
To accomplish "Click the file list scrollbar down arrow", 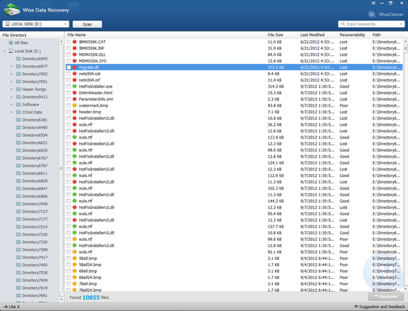I will pyautogui.click(x=406, y=289).
